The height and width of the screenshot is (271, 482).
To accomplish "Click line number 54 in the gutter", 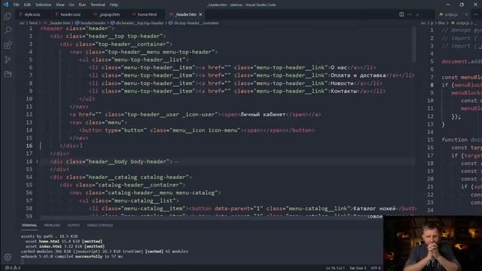I will [x=29, y=177].
